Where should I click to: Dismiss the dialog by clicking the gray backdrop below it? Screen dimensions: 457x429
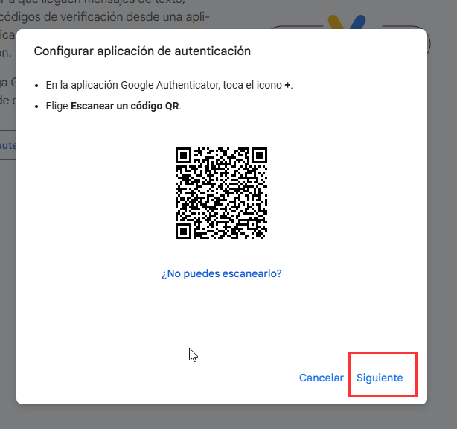pos(222,417)
